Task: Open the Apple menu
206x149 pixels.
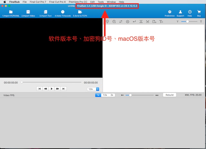Action: tap(5, 2)
